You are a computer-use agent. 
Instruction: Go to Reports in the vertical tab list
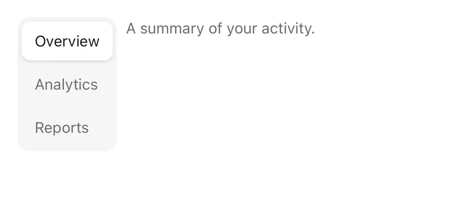(x=67, y=127)
